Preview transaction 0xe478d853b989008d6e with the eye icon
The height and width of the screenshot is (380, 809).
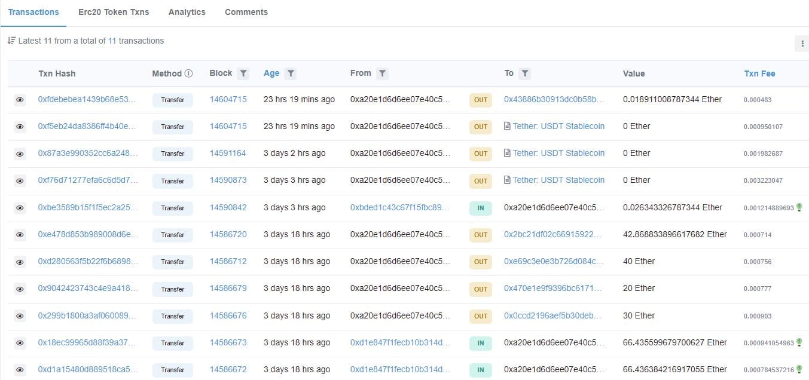(x=20, y=235)
